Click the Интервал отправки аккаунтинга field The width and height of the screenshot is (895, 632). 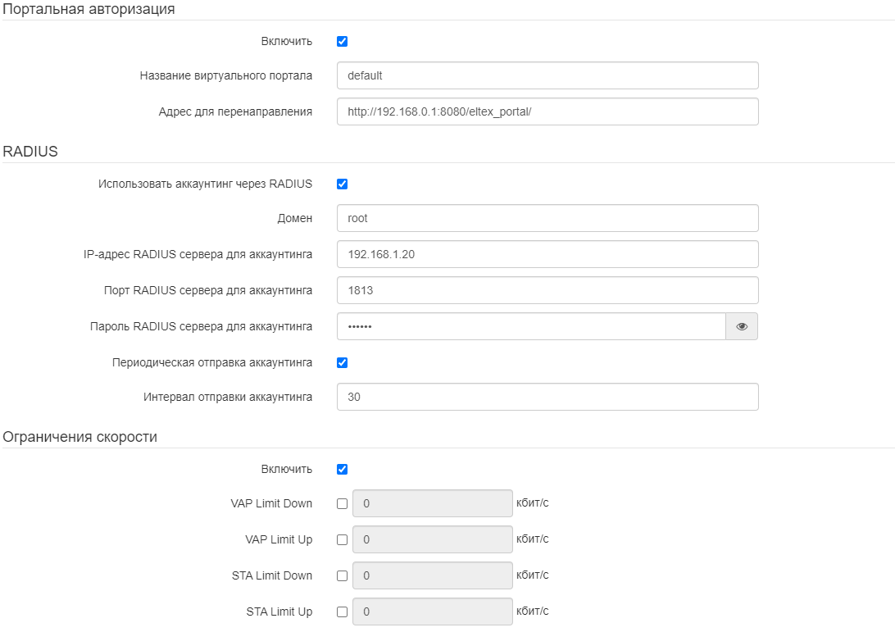point(547,397)
